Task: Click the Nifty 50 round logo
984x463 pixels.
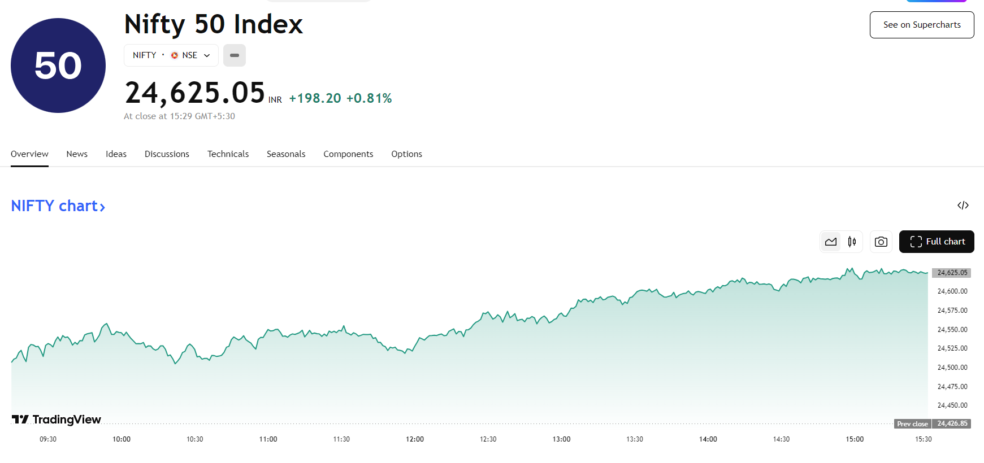Action: pyautogui.click(x=58, y=65)
